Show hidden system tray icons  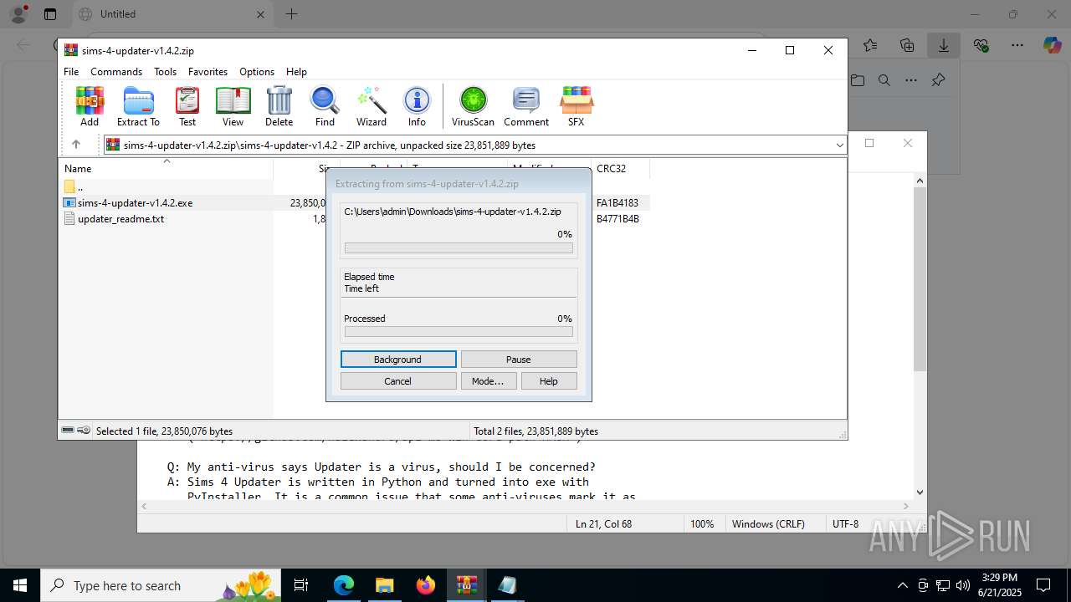tap(902, 585)
